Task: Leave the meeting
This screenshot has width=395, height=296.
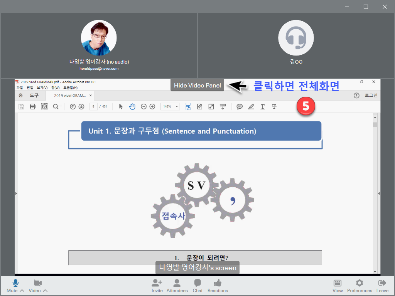Action: tap(382, 283)
